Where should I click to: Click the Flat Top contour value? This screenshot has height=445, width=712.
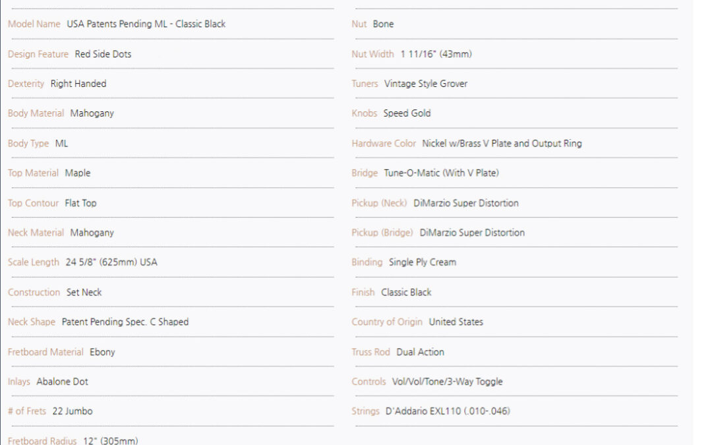tap(81, 203)
